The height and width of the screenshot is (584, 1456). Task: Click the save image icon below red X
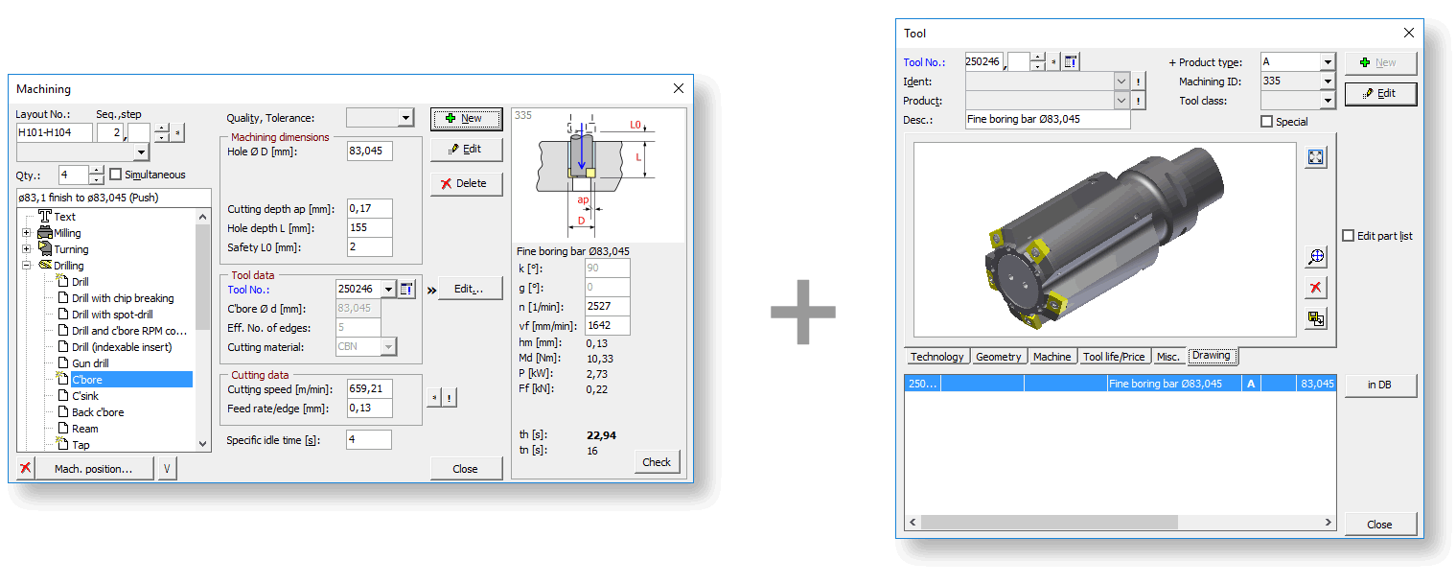coord(1316,319)
